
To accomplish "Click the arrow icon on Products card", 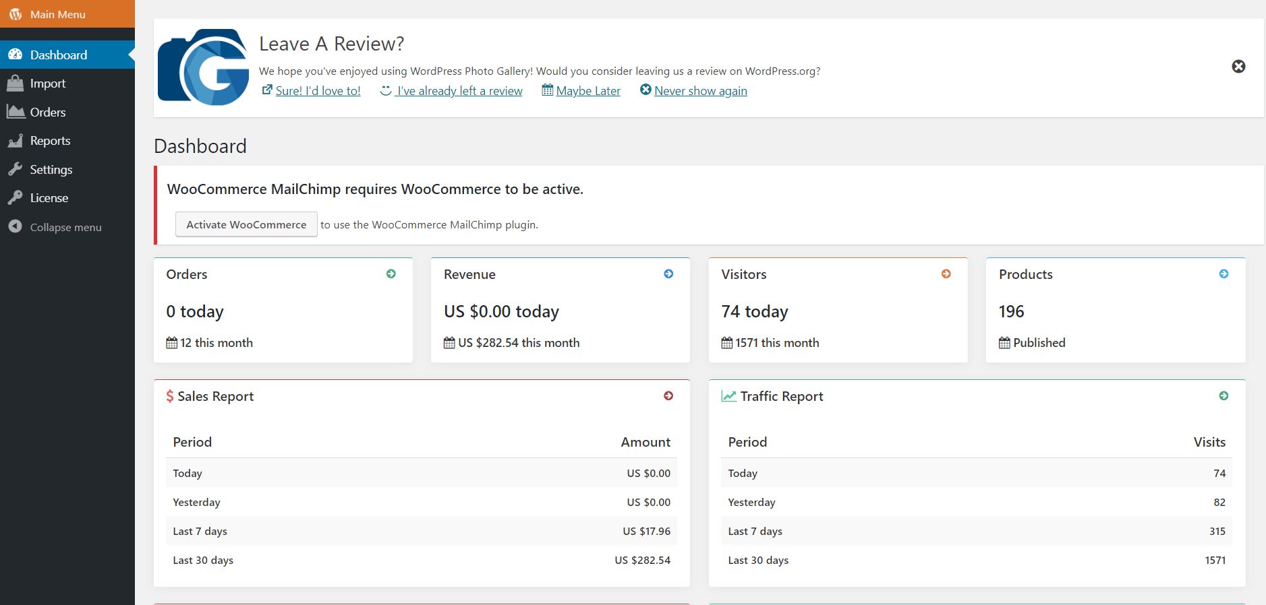I will click(x=1224, y=274).
